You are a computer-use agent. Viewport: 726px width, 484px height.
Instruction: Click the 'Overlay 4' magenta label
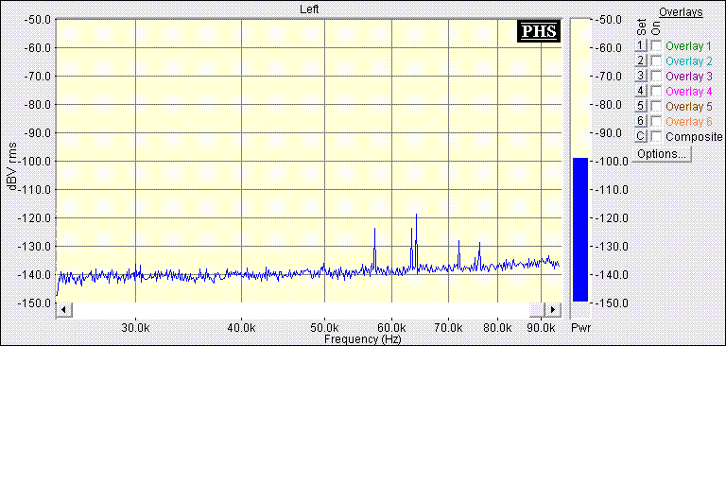[688, 92]
